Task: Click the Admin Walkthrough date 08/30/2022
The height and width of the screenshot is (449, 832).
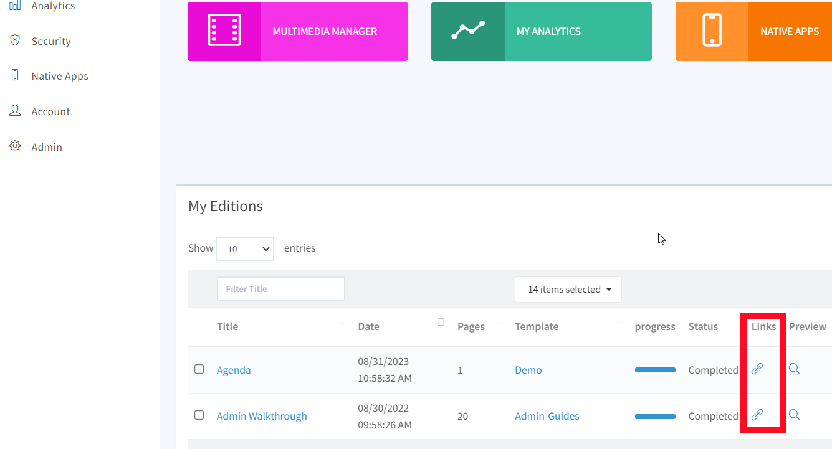Action: pyautogui.click(x=383, y=409)
